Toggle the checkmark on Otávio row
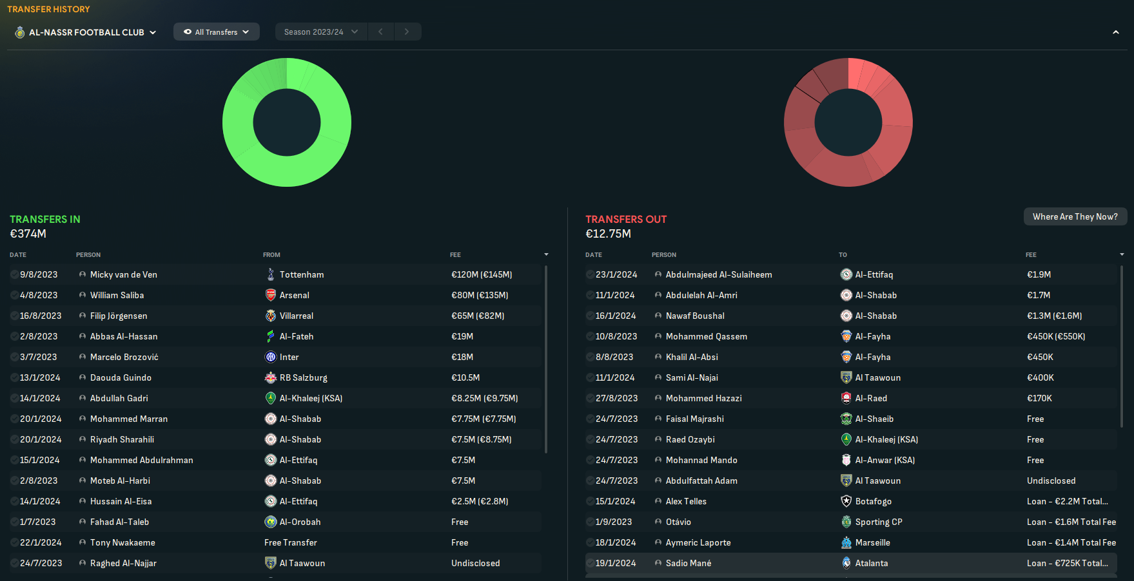Viewport: 1134px width, 581px height. pos(590,522)
